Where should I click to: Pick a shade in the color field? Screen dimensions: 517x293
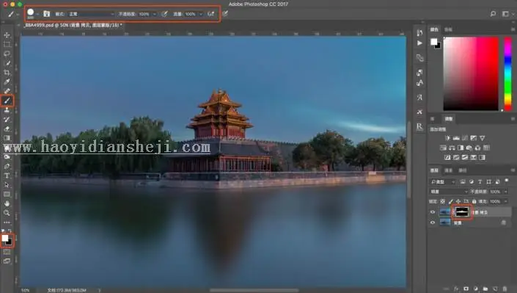pos(471,73)
